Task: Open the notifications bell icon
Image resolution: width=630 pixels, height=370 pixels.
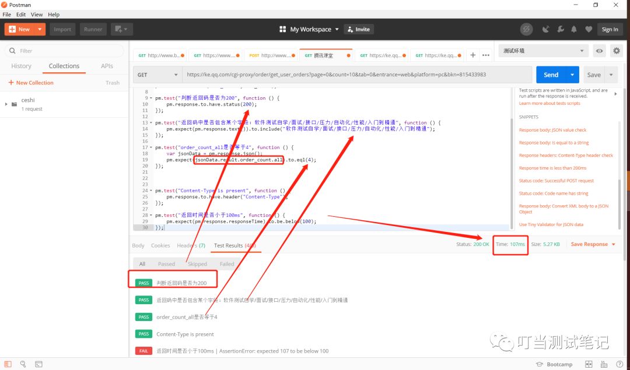Action: (x=574, y=29)
